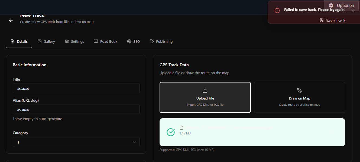
Task: Click the gear icon beside Optionen
Action: [331, 5]
